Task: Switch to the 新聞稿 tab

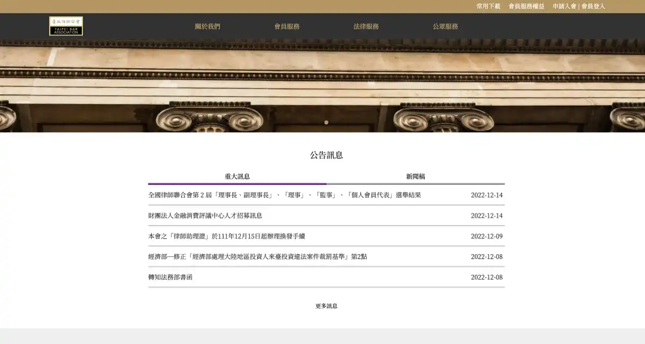Action: pos(415,176)
